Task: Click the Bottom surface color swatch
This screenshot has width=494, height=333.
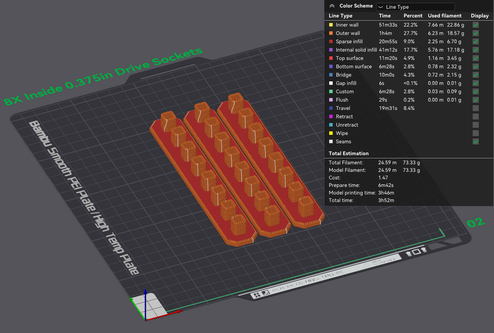Action: 331,66
